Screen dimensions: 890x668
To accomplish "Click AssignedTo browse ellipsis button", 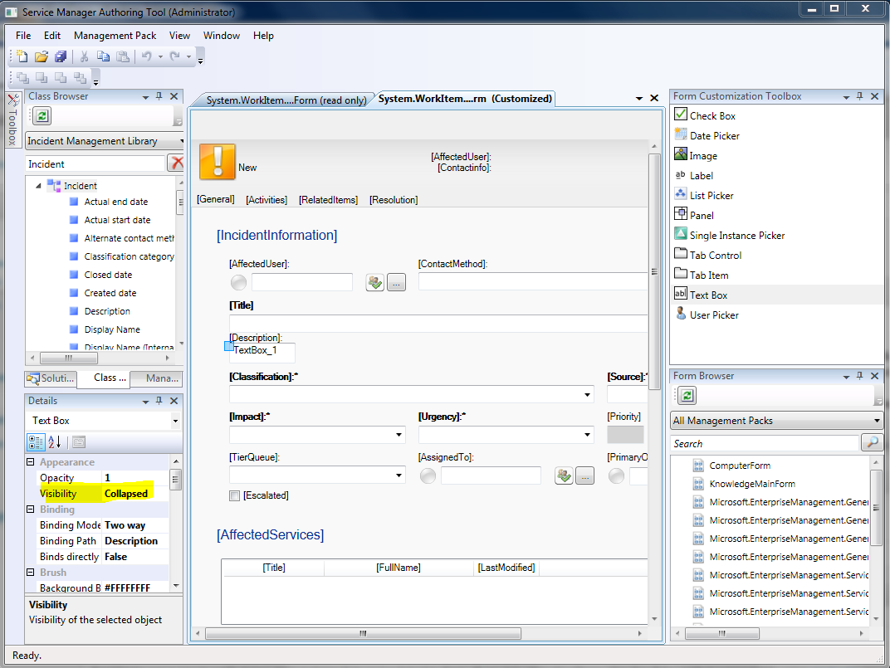I will pyautogui.click(x=584, y=475).
